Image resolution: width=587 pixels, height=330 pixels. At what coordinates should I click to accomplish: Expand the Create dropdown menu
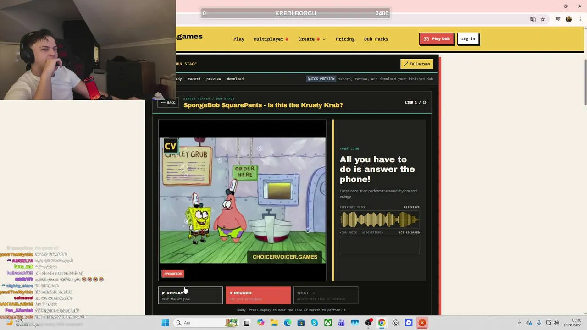tap(312, 39)
